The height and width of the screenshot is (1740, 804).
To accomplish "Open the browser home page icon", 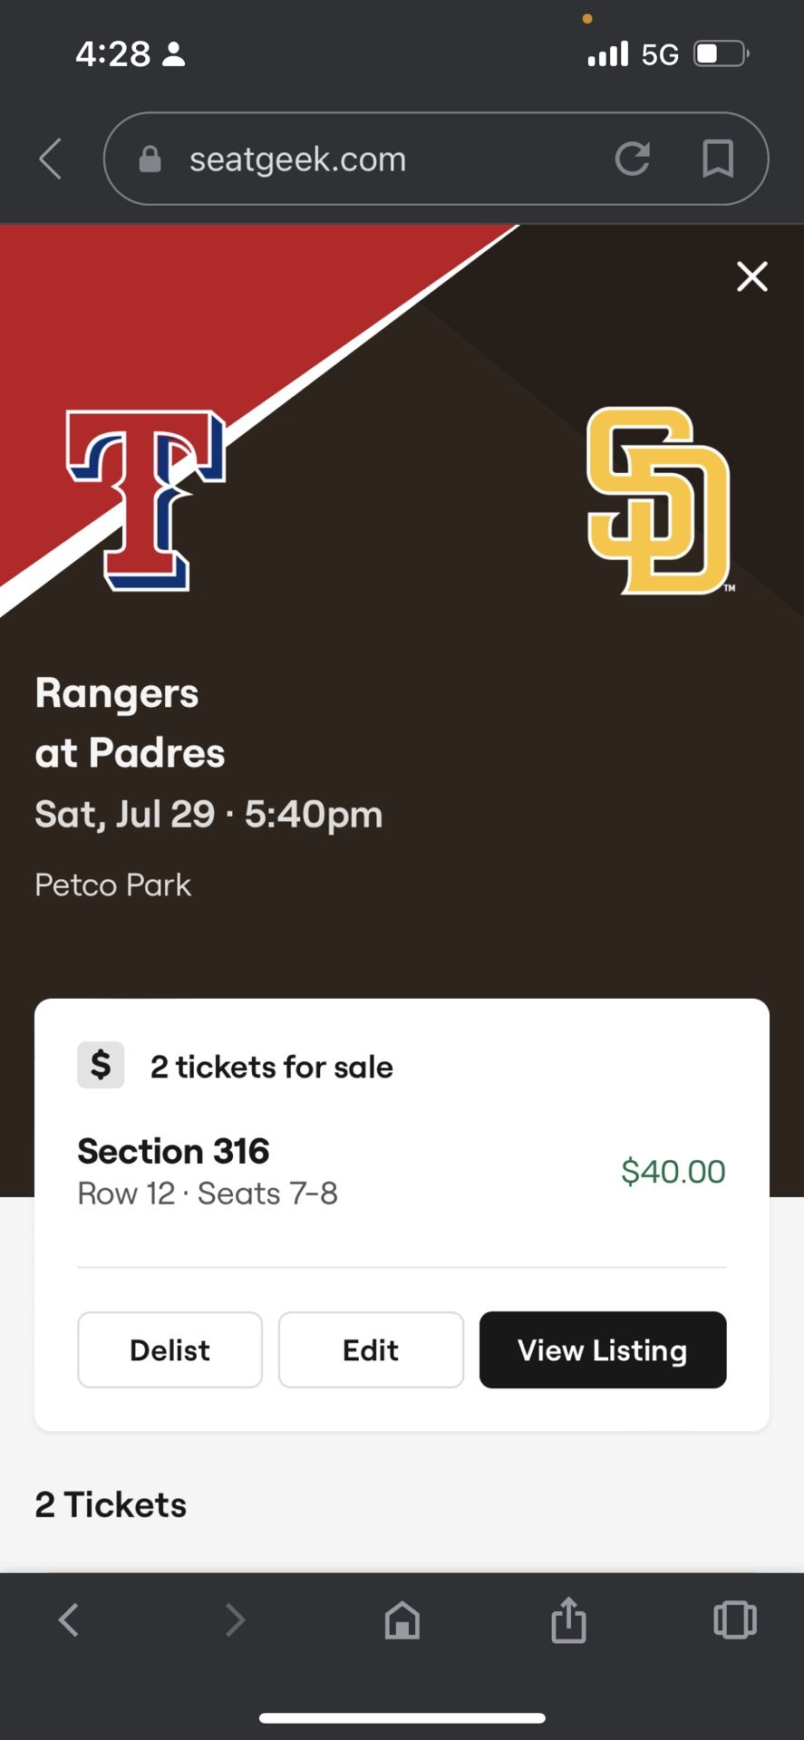I will pos(402,1619).
